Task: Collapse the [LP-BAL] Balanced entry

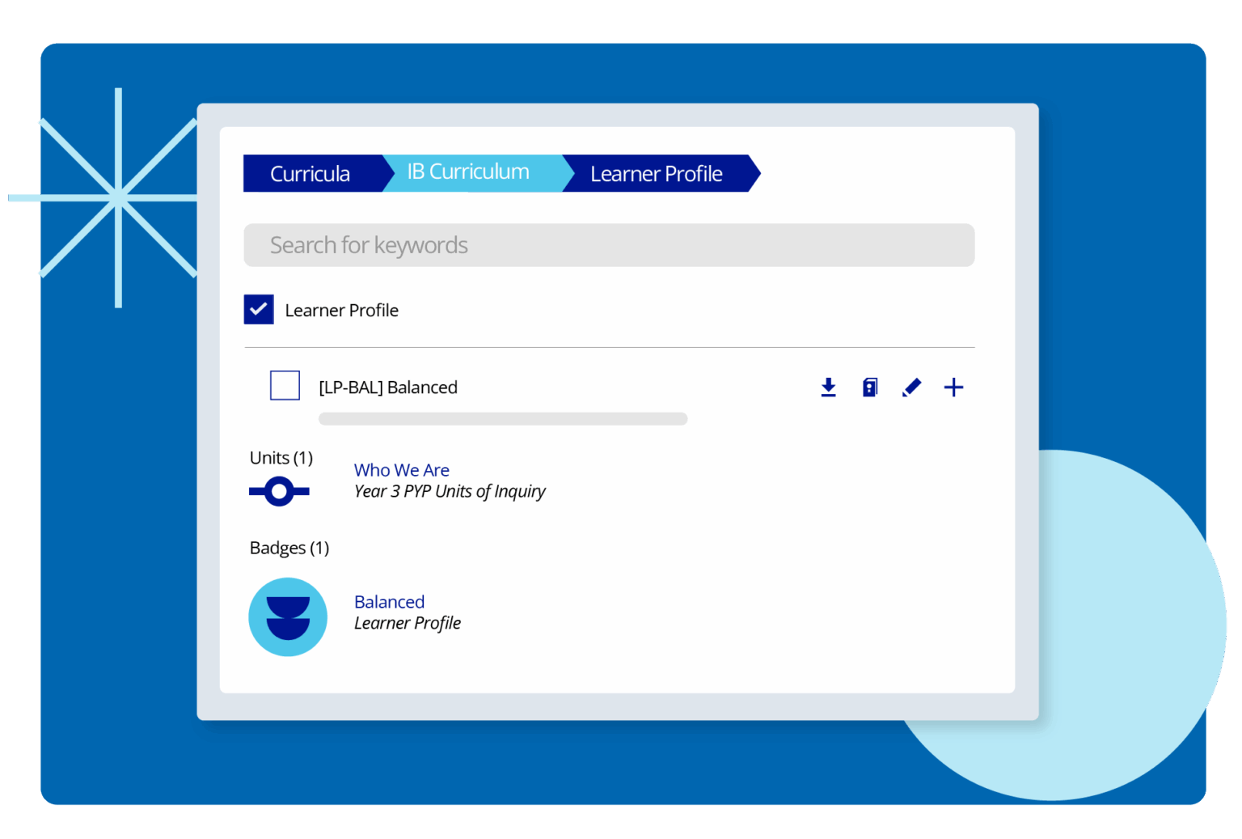Action: point(387,387)
